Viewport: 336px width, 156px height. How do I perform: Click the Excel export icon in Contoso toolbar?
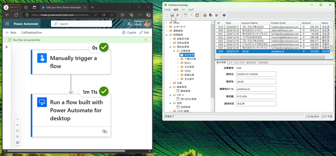click(x=216, y=15)
